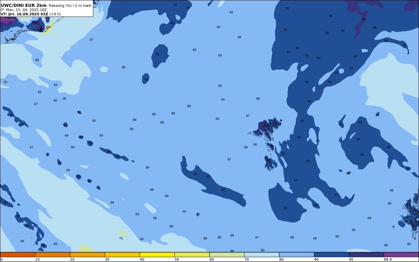Select the bright yellow 40–50 legend swatch
Image resolution: width=419 pixels, height=262 pixels.
[x=157, y=254]
